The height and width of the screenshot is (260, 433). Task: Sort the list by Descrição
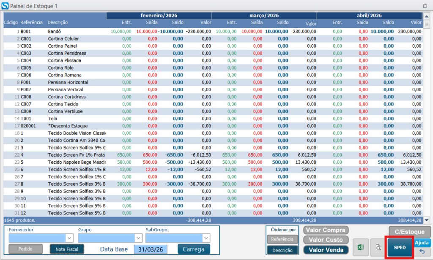click(x=282, y=250)
